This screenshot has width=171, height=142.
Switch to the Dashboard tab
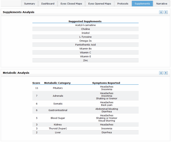[x=48, y=4]
